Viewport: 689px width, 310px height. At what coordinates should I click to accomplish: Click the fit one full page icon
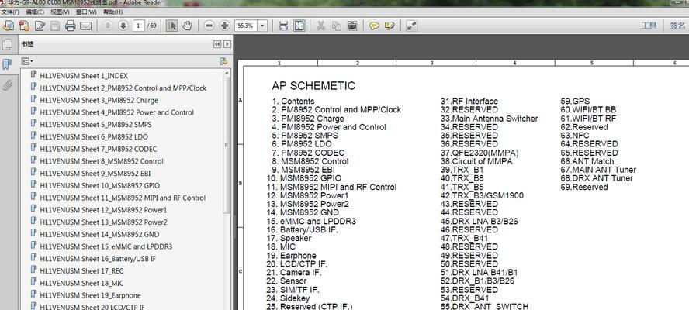299,26
